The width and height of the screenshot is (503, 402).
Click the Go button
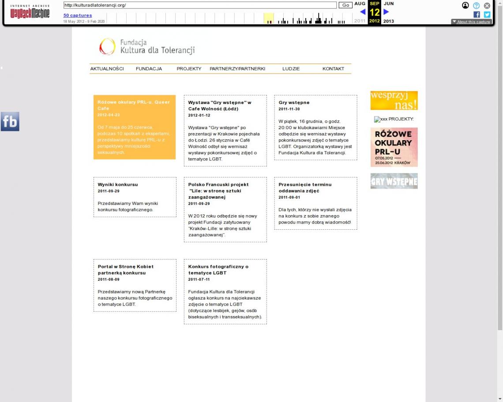click(345, 5)
